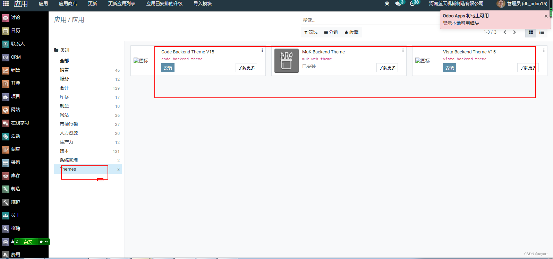Select the 会计 category

tap(88, 88)
